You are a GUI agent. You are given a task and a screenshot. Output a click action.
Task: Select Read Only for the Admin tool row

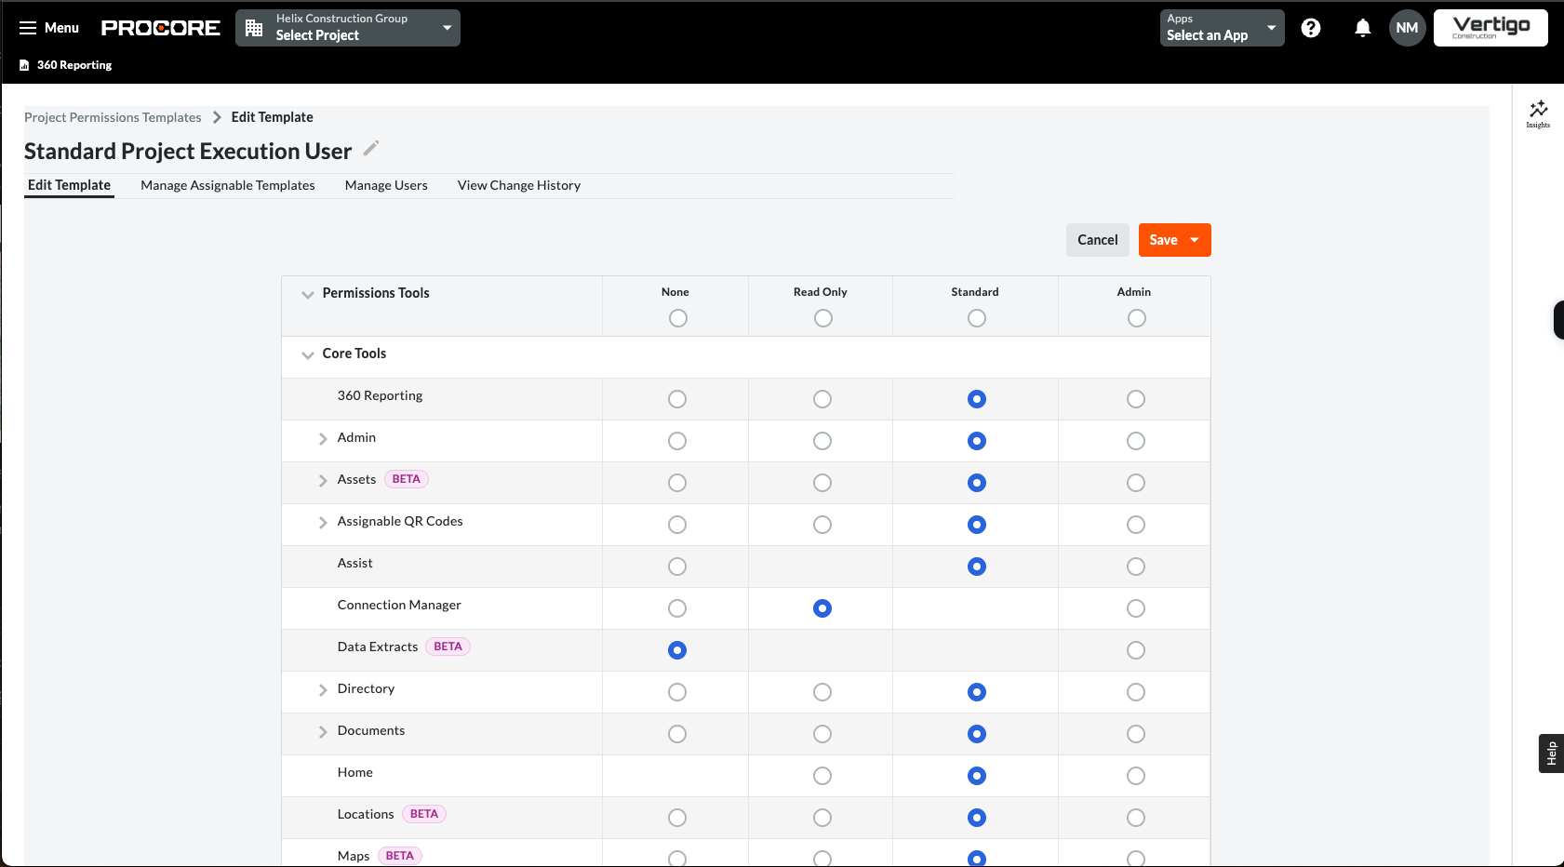[x=822, y=441]
